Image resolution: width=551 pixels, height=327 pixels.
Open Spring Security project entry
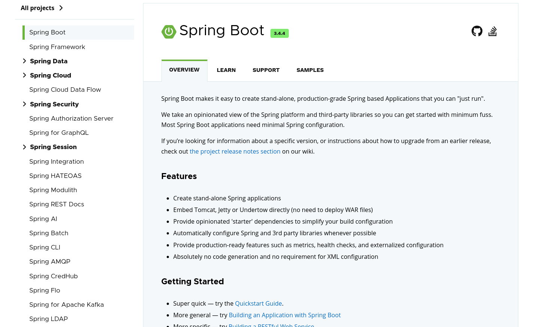(x=54, y=104)
